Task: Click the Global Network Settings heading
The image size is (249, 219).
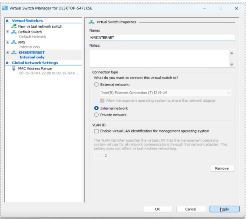Action: (35, 63)
